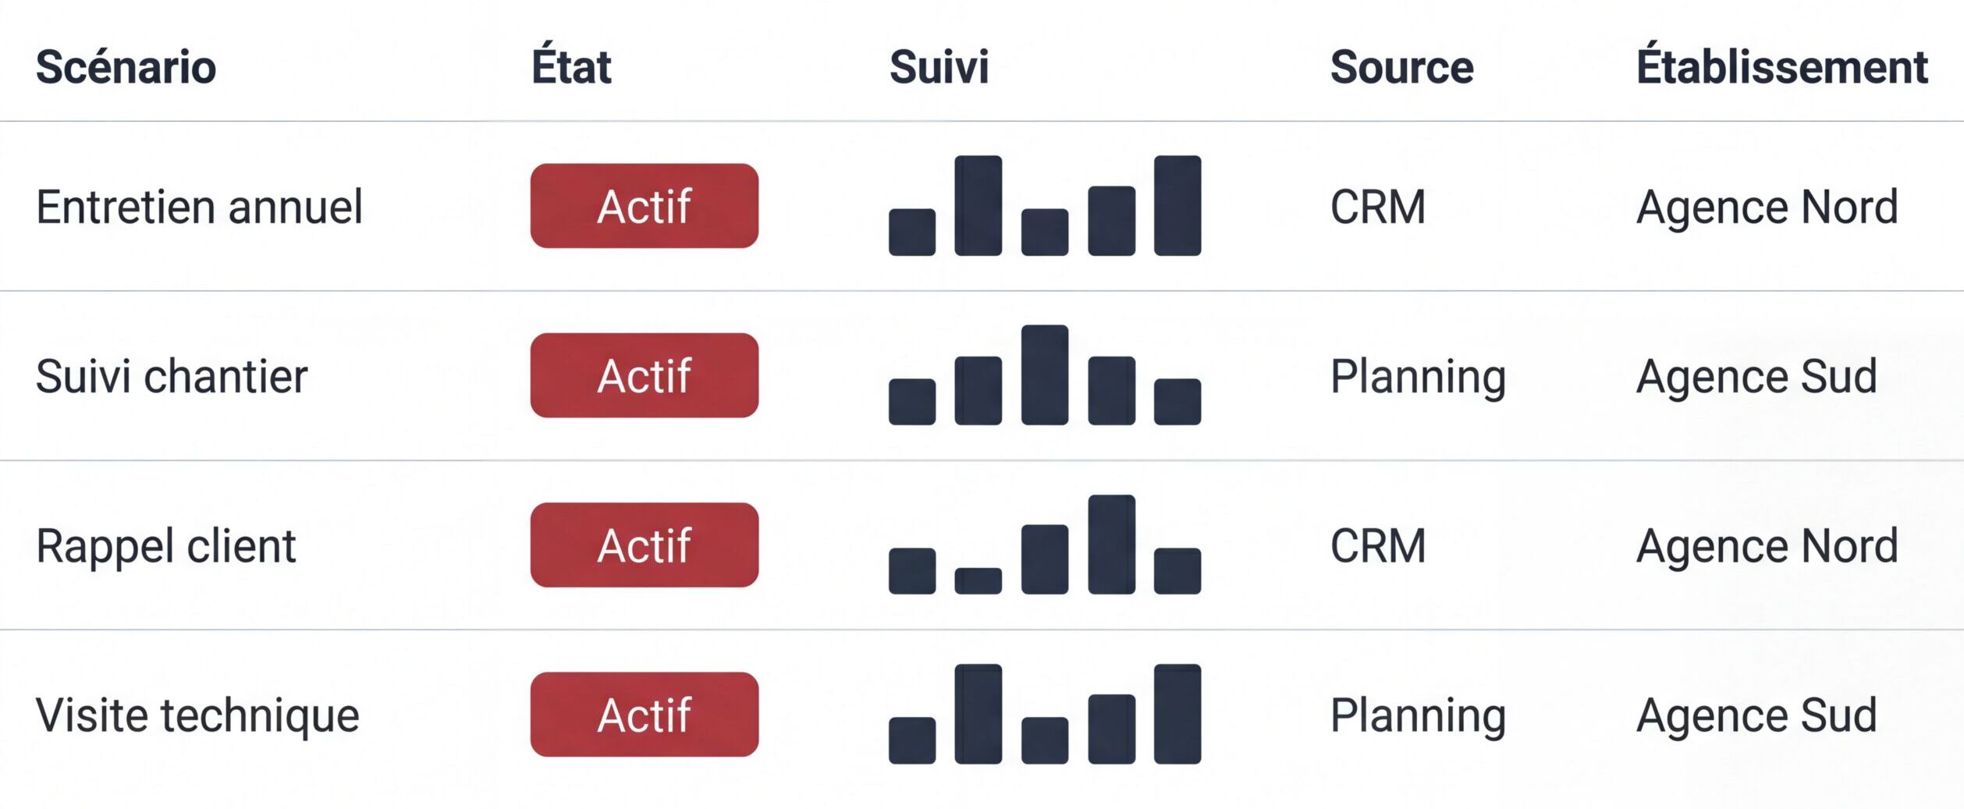Image resolution: width=1964 pixels, height=809 pixels.
Task: Select the Rappel client scenario name
Action: click(x=165, y=546)
